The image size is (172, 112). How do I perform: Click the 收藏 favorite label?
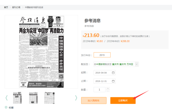click(x=11, y=108)
